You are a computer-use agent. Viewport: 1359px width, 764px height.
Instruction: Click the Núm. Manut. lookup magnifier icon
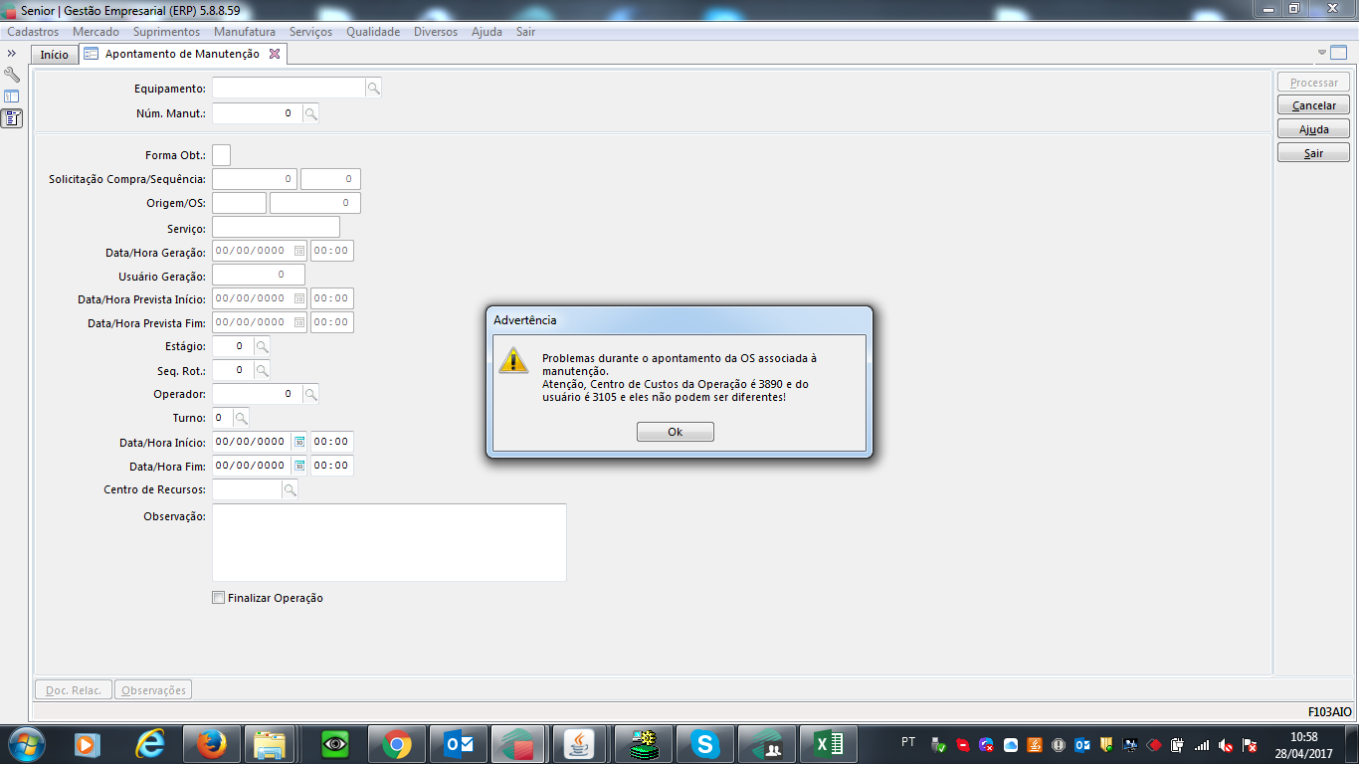(x=310, y=113)
